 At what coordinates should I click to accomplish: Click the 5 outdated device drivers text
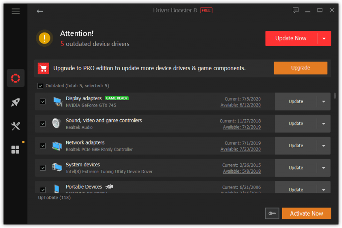[x=95, y=44]
